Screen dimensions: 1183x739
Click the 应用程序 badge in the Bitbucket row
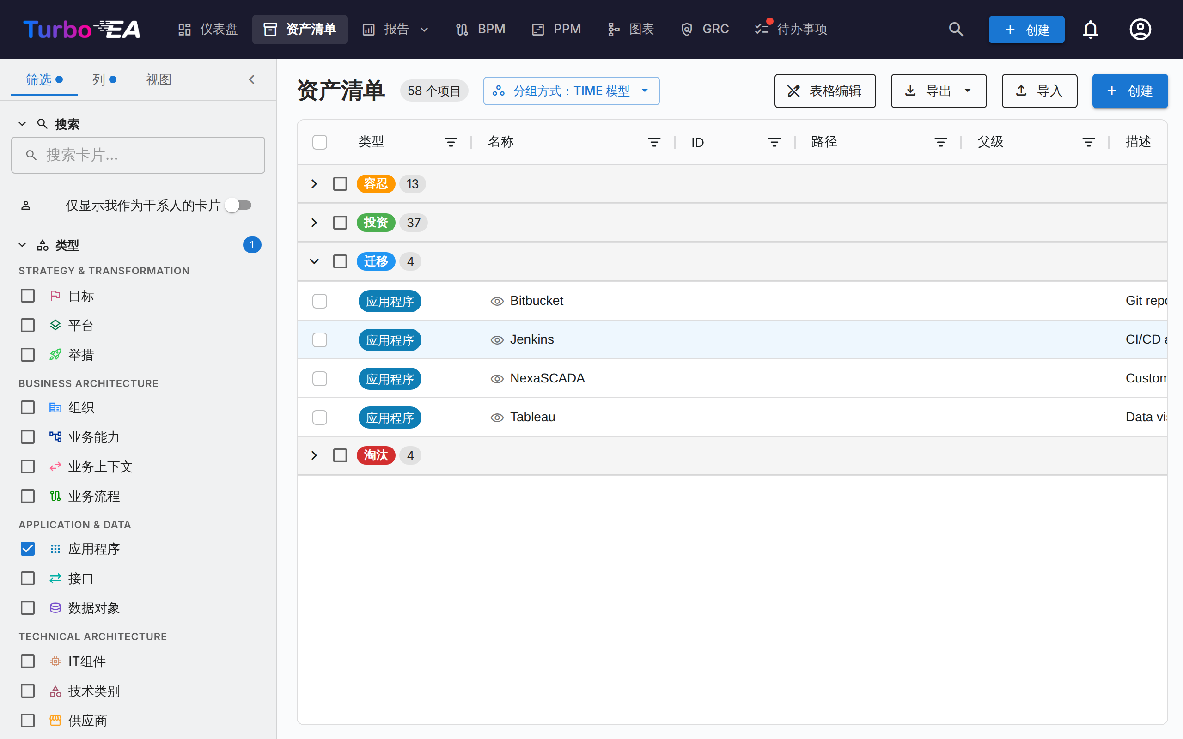point(390,301)
